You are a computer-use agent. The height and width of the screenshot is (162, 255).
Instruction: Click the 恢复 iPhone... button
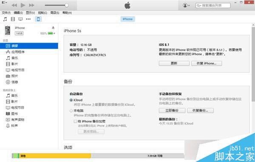(x=207, y=63)
